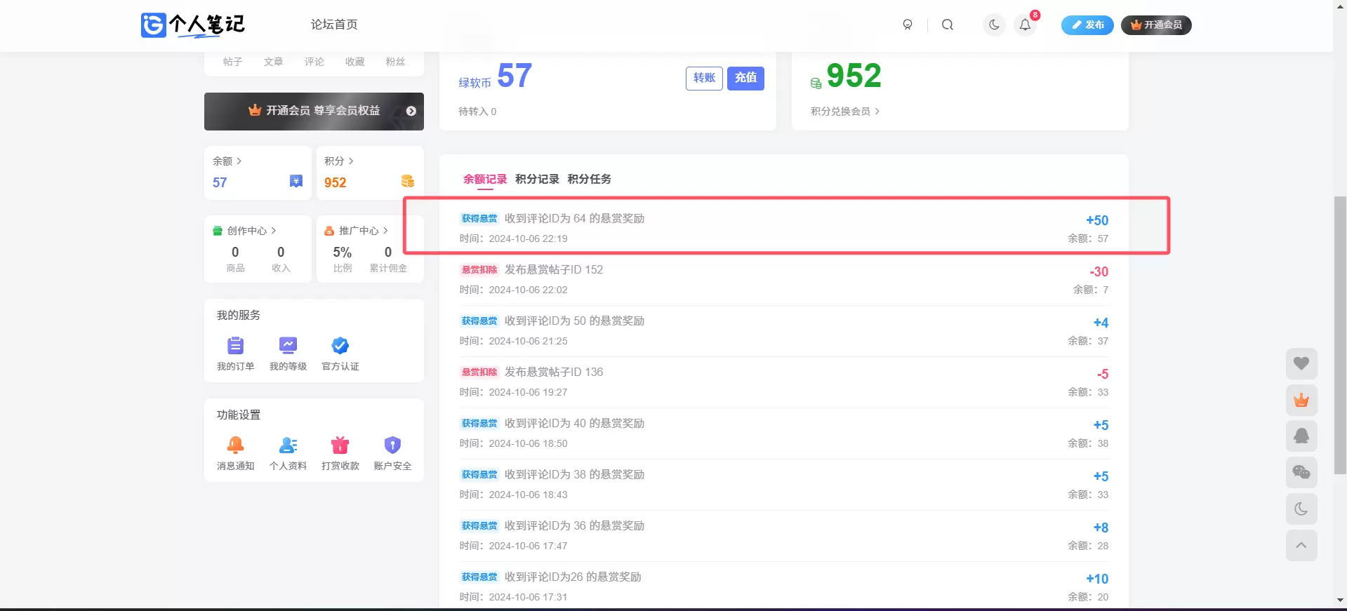Open the search magnifier icon
1347x611 pixels.
click(947, 25)
